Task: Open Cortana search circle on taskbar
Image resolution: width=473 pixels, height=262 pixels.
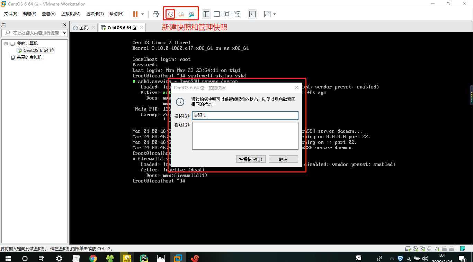Action: click(25, 258)
